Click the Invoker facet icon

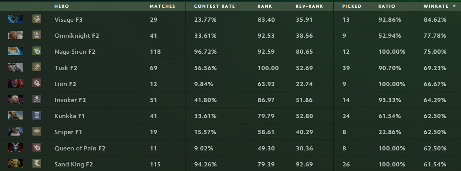[37, 100]
